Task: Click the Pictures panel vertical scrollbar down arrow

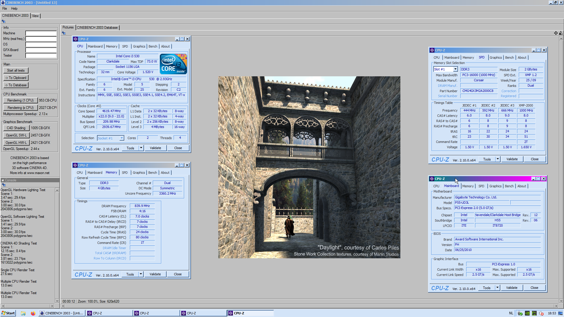Action: [x=561, y=301]
